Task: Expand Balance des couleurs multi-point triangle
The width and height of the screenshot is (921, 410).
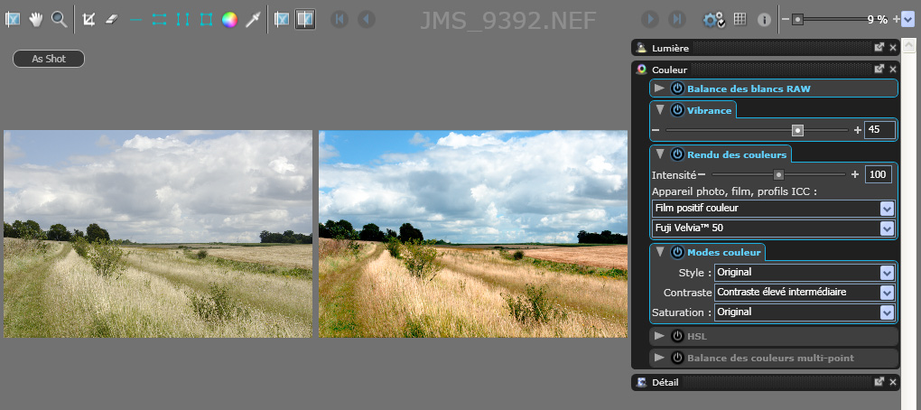Action: tap(660, 357)
